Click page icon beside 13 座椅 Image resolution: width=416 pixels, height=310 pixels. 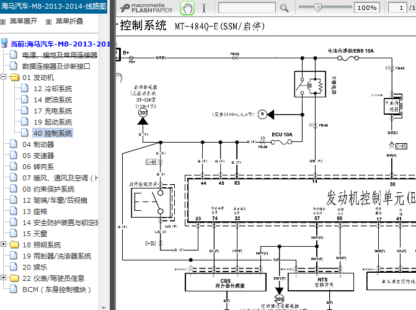(x=14, y=210)
